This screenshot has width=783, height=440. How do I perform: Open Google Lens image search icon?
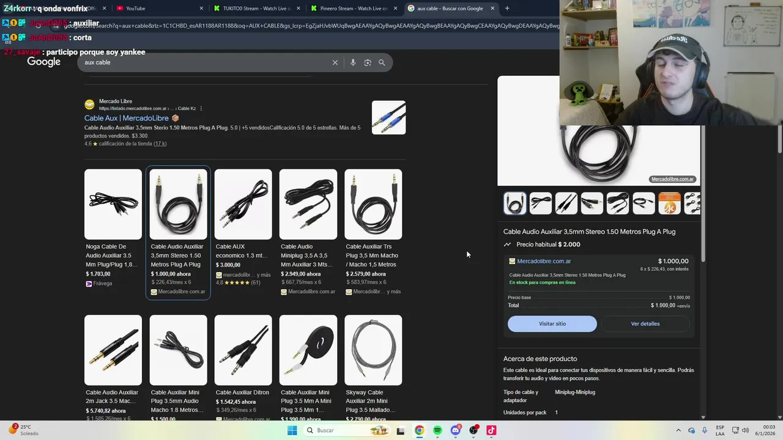368,62
